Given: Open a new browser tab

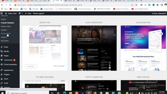Looking at the screenshot, I should [x=141, y=1].
